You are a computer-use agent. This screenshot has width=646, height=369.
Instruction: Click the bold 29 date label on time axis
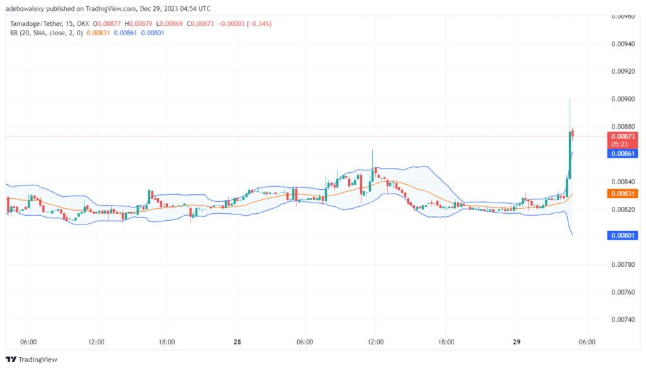[x=517, y=342]
